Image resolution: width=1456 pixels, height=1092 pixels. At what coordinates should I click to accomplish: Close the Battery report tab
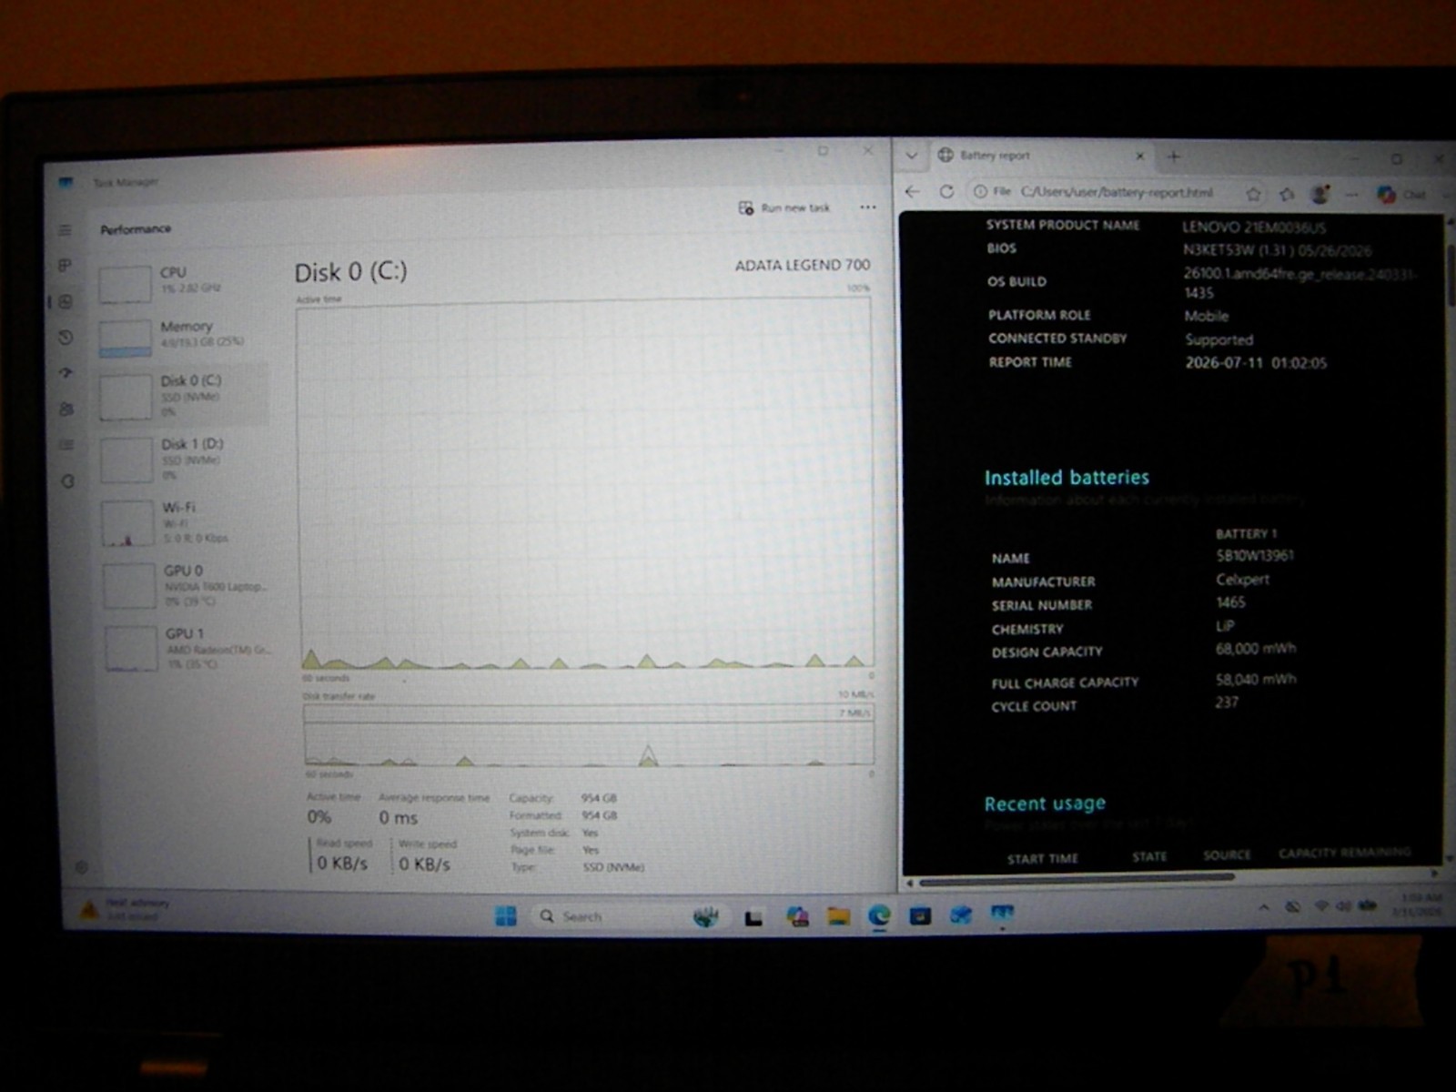coord(1139,156)
